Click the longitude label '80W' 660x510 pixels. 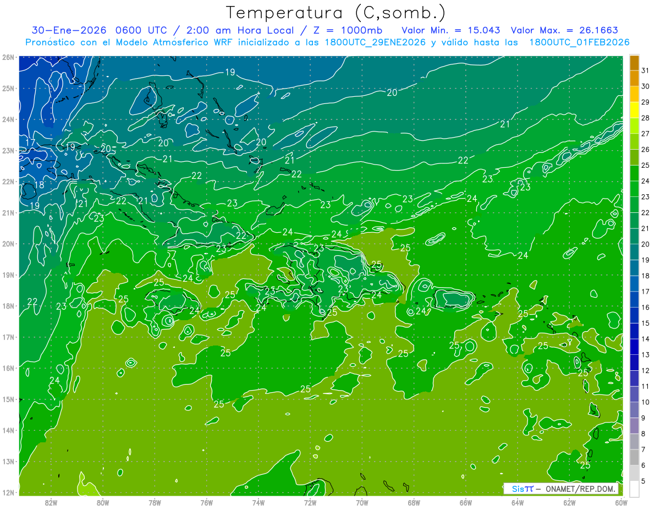(102, 502)
